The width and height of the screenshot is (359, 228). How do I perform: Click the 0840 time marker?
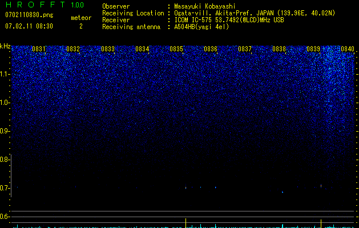tap(348, 48)
